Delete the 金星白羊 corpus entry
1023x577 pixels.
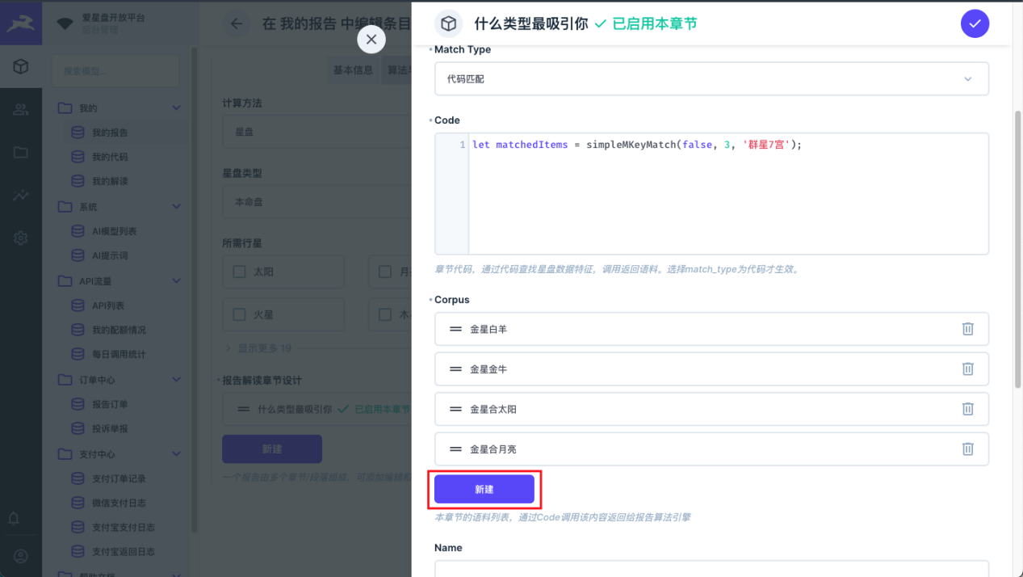tap(967, 329)
